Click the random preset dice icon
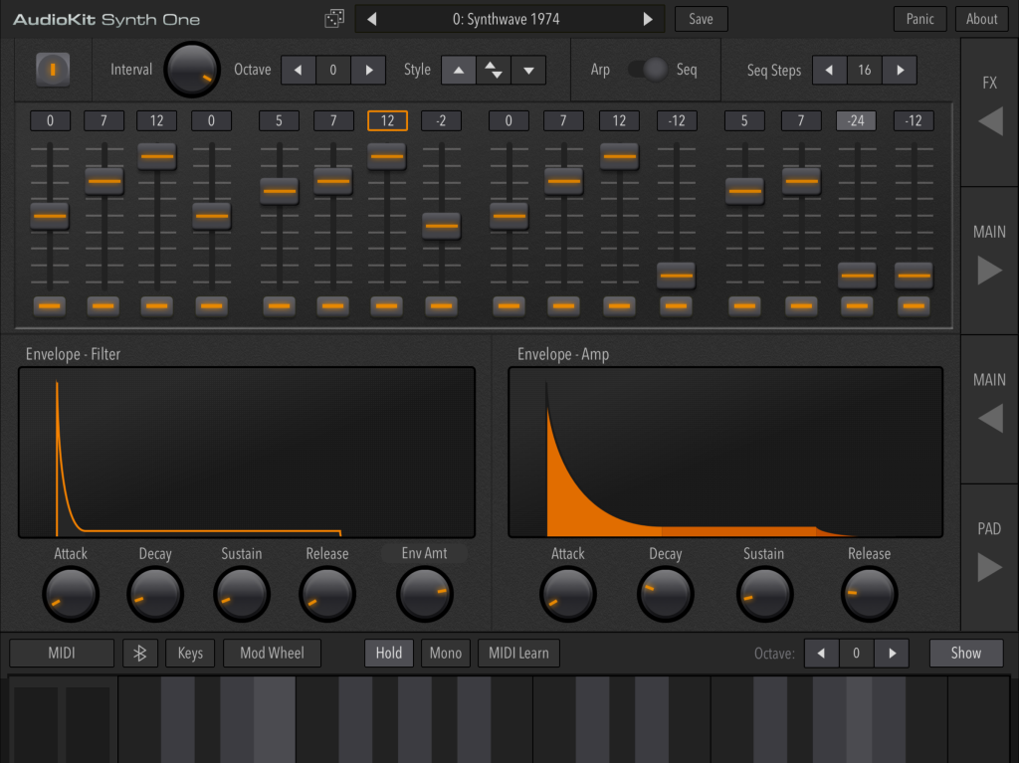The width and height of the screenshot is (1019, 763). click(333, 19)
